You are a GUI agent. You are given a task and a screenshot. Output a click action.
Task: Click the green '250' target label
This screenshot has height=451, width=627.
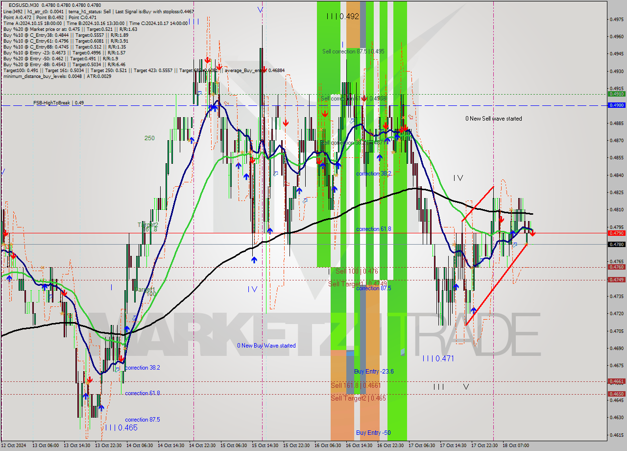click(149, 138)
